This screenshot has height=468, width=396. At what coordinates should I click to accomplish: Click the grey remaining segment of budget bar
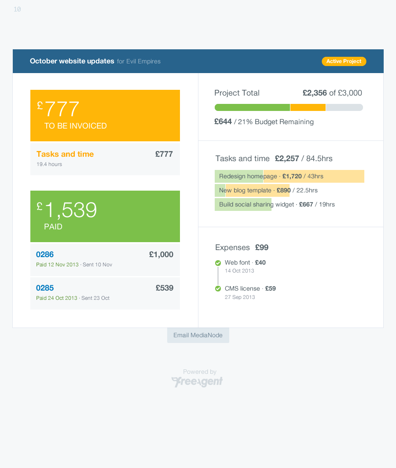pyautogui.click(x=344, y=107)
